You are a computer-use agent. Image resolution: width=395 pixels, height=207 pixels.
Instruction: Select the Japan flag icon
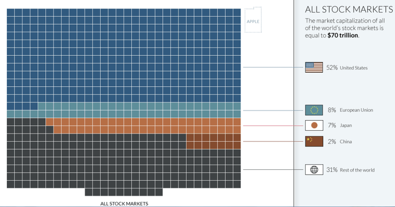[x=314, y=125]
